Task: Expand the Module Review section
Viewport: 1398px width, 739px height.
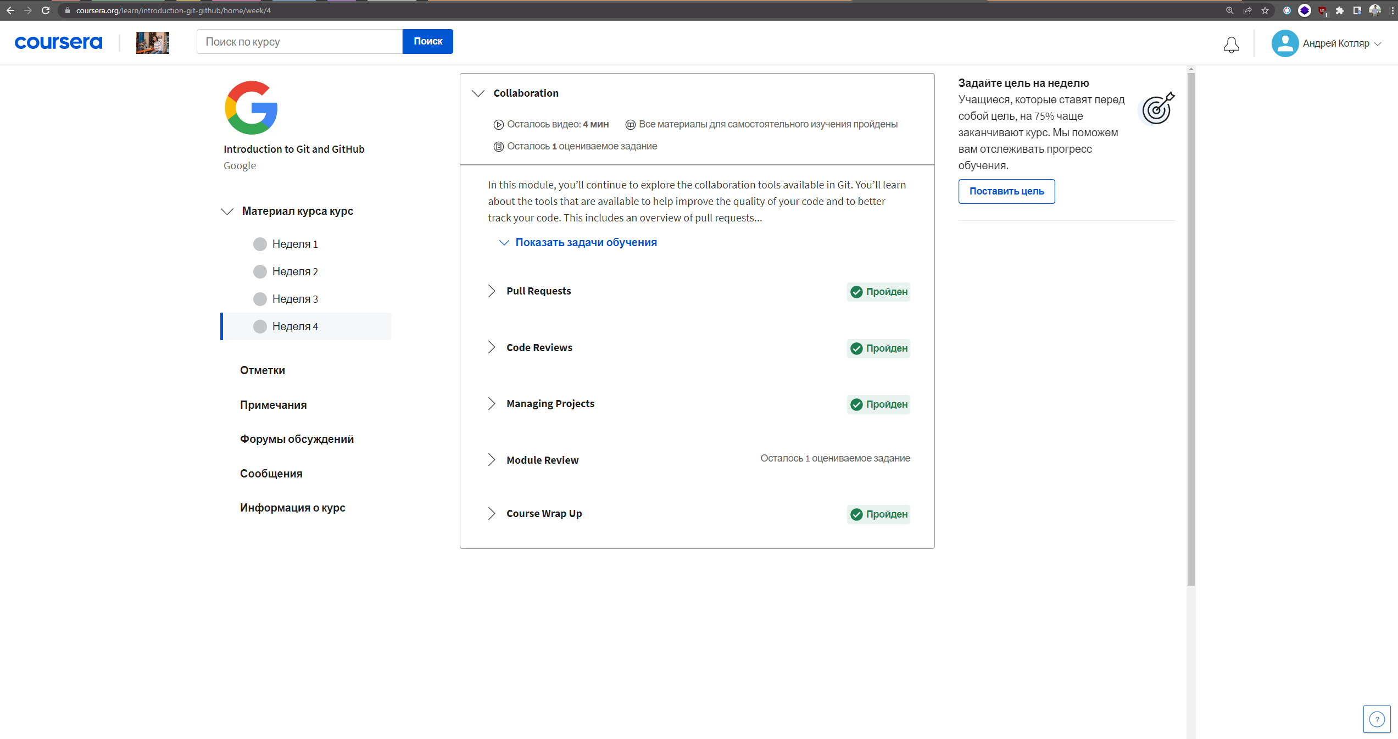Action: click(x=491, y=460)
